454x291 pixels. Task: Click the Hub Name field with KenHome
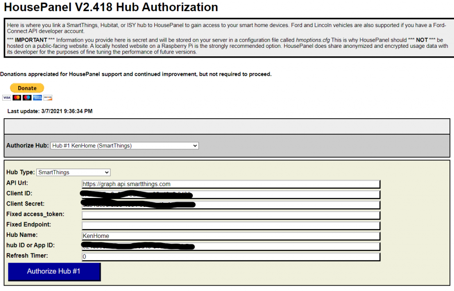[x=231, y=236]
